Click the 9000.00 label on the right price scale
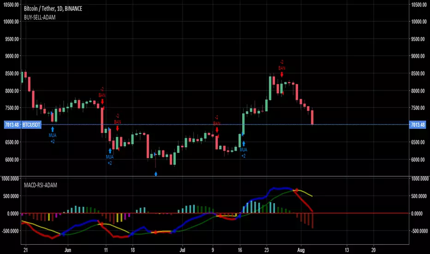Viewport: 430px width, 254px height. point(418,56)
